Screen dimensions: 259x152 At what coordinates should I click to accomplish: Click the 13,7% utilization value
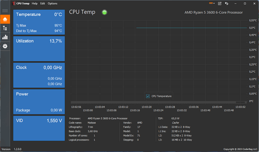[56, 41]
